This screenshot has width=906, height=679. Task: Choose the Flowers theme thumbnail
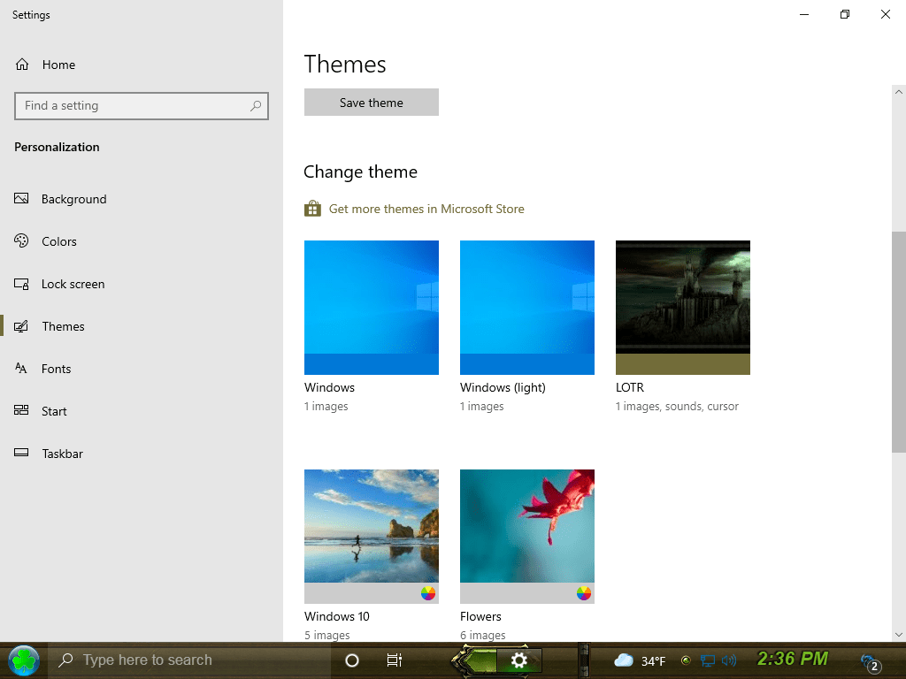click(527, 537)
